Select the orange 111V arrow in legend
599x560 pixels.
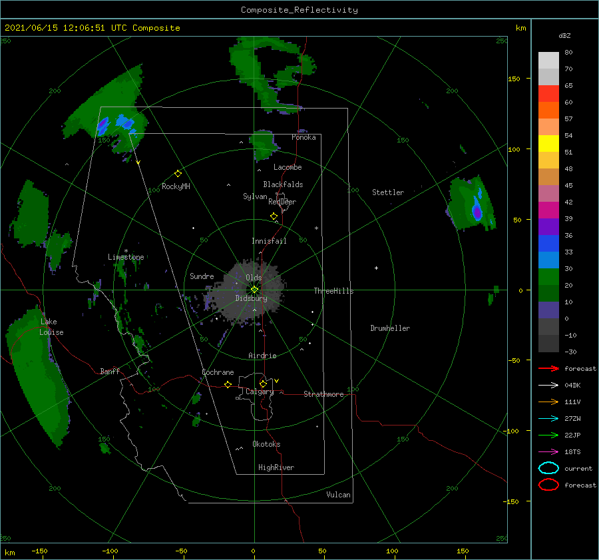548,402
